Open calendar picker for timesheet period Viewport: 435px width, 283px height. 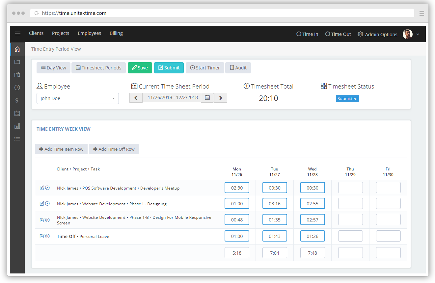(x=207, y=98)
